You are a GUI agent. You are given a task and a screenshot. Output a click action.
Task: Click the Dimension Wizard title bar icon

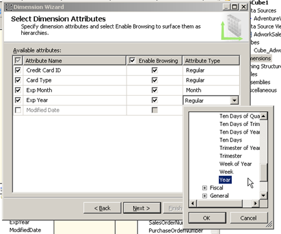[x=9, y=7]
